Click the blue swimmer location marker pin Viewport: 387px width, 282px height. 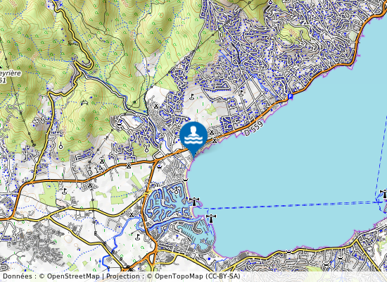pyautogui.click(x=193, y=139)
